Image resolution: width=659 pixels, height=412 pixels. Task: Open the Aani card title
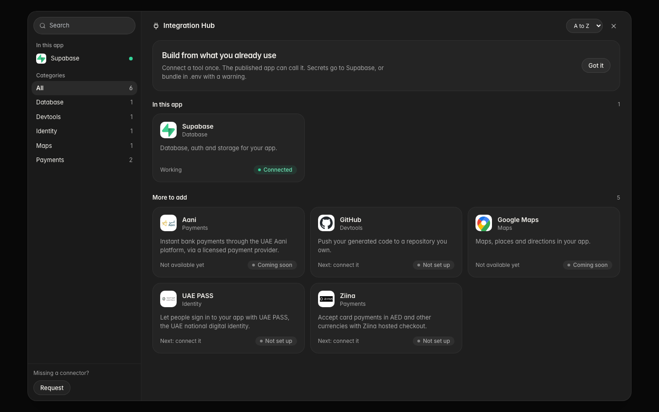189,220
